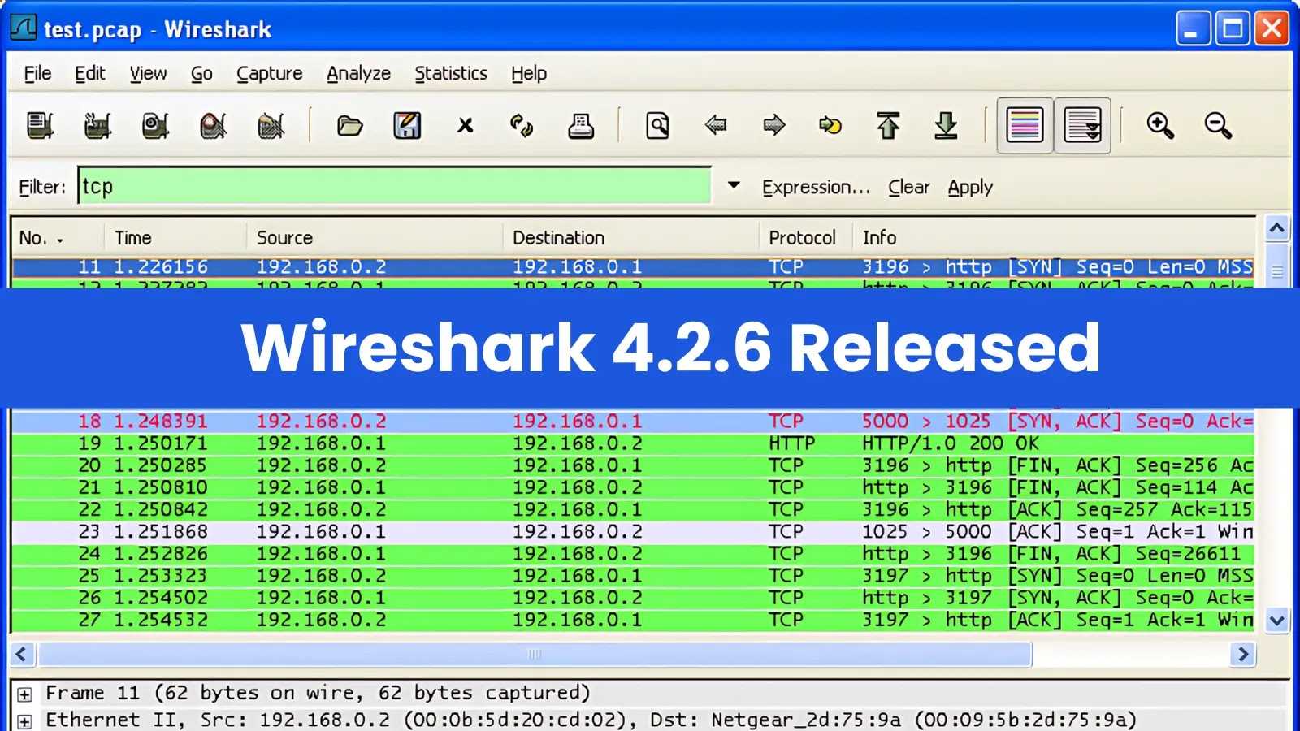This screenshot has width=1300, height=731.
Task: Click the Filter label button
Action: point(42,187)
